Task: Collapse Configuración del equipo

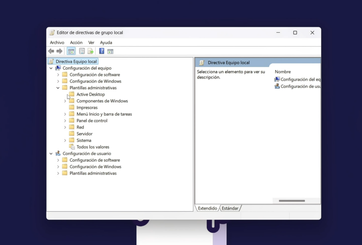Action: click(51, 68)
